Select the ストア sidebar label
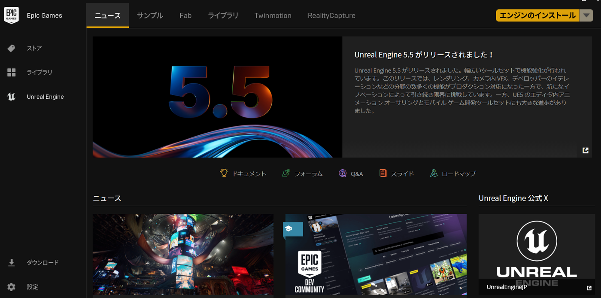The height and width of the screenshot is (298, 601). (34, 48)
